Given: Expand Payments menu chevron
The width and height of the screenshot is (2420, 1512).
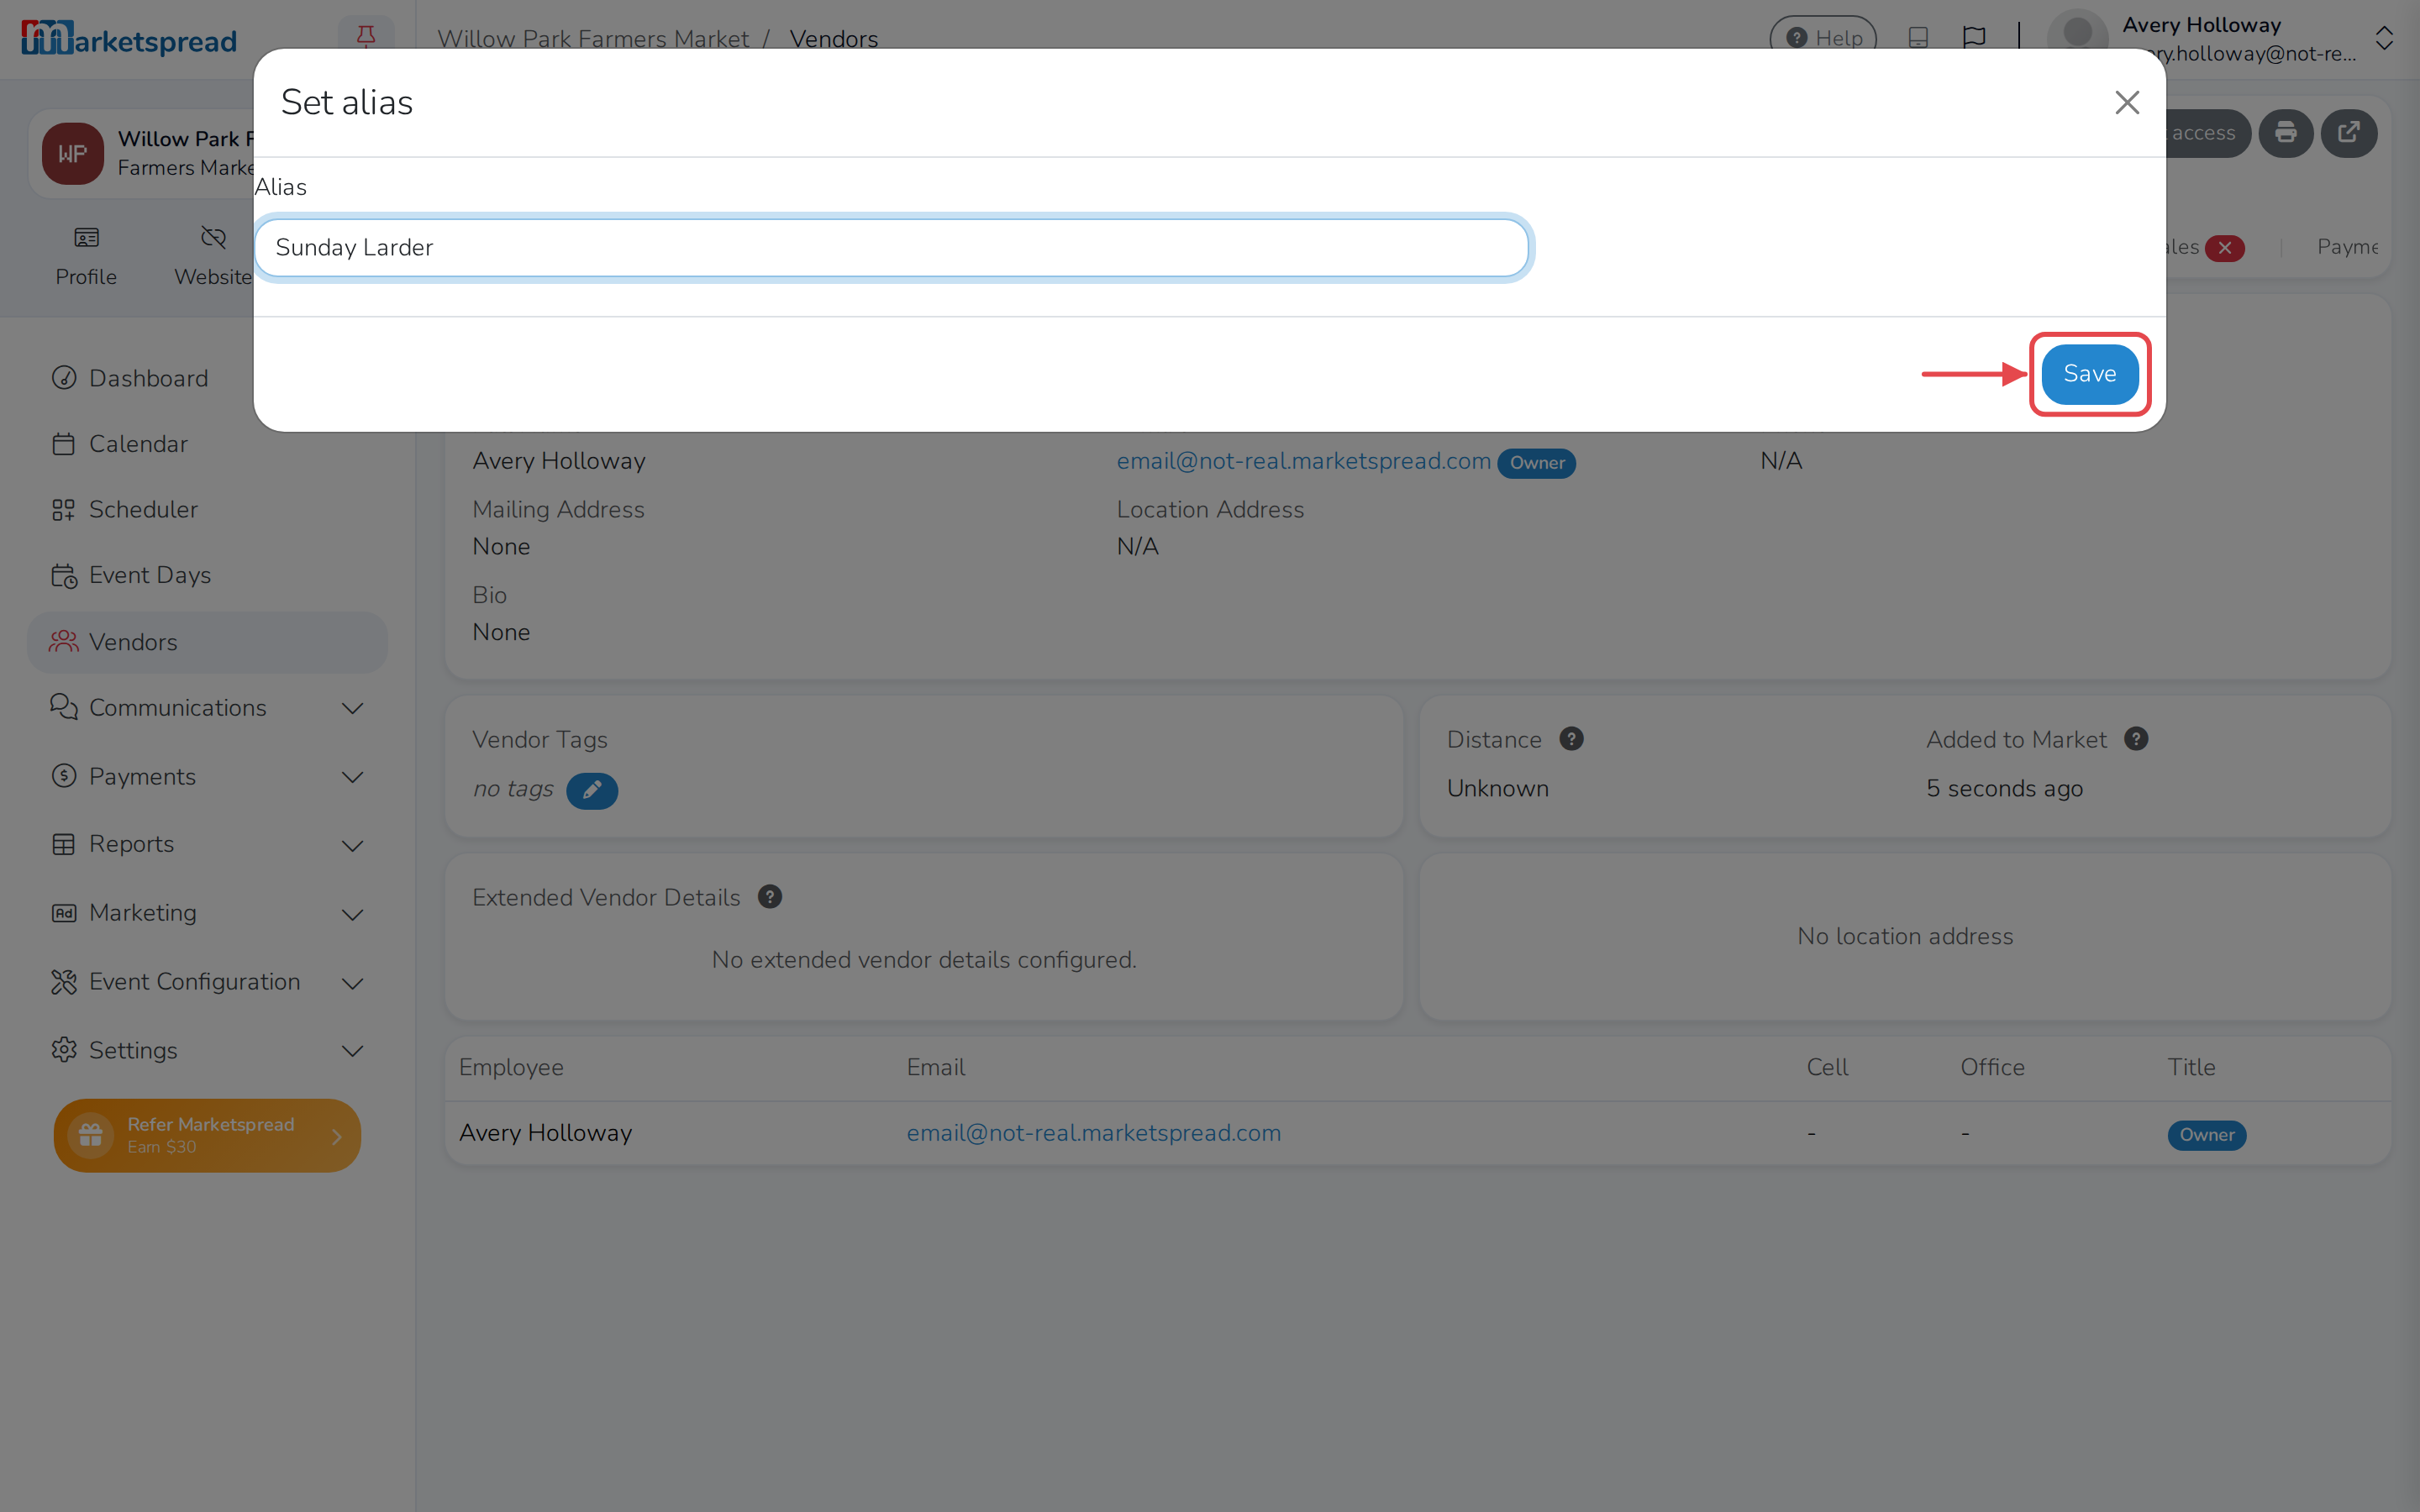Looking at the screenshot, I should click(352, 777).
